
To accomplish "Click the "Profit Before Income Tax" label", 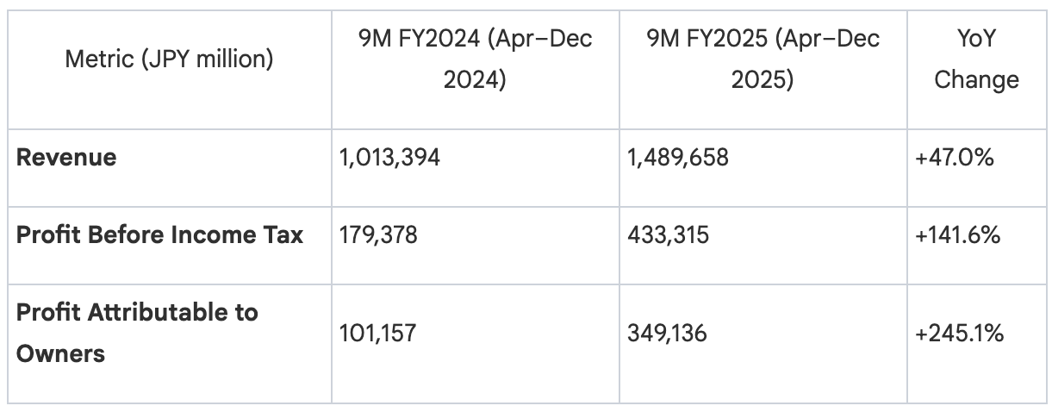I will 159,234.
